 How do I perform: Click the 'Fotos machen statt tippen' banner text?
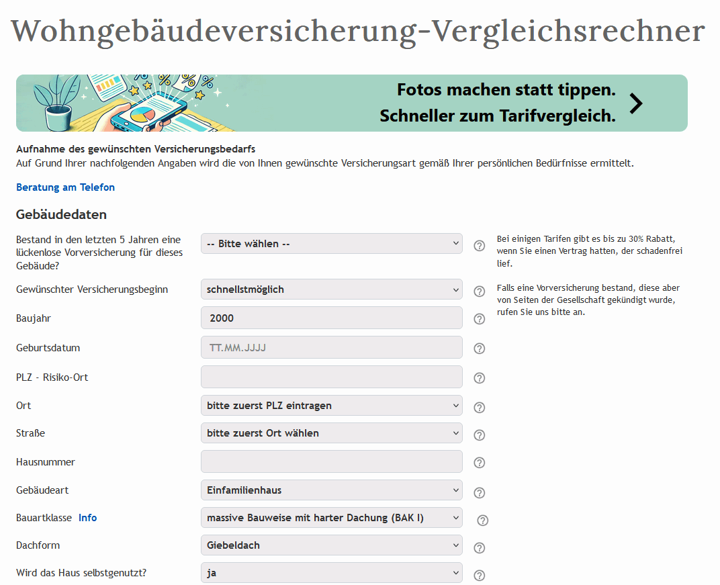click(506, 89)
